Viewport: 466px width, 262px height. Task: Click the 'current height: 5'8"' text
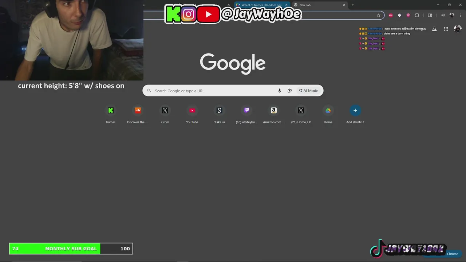click(x=71, y=86)
